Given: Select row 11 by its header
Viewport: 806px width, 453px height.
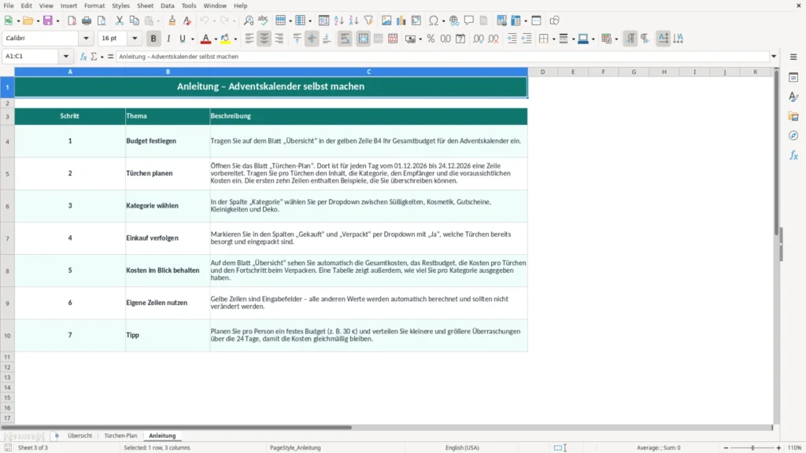Looking at the screenshot, I should [7, 357].
